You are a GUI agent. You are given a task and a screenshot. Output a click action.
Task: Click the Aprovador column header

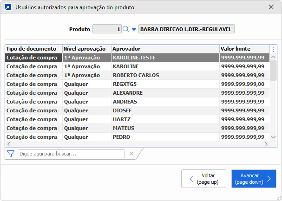click(165, 49)
